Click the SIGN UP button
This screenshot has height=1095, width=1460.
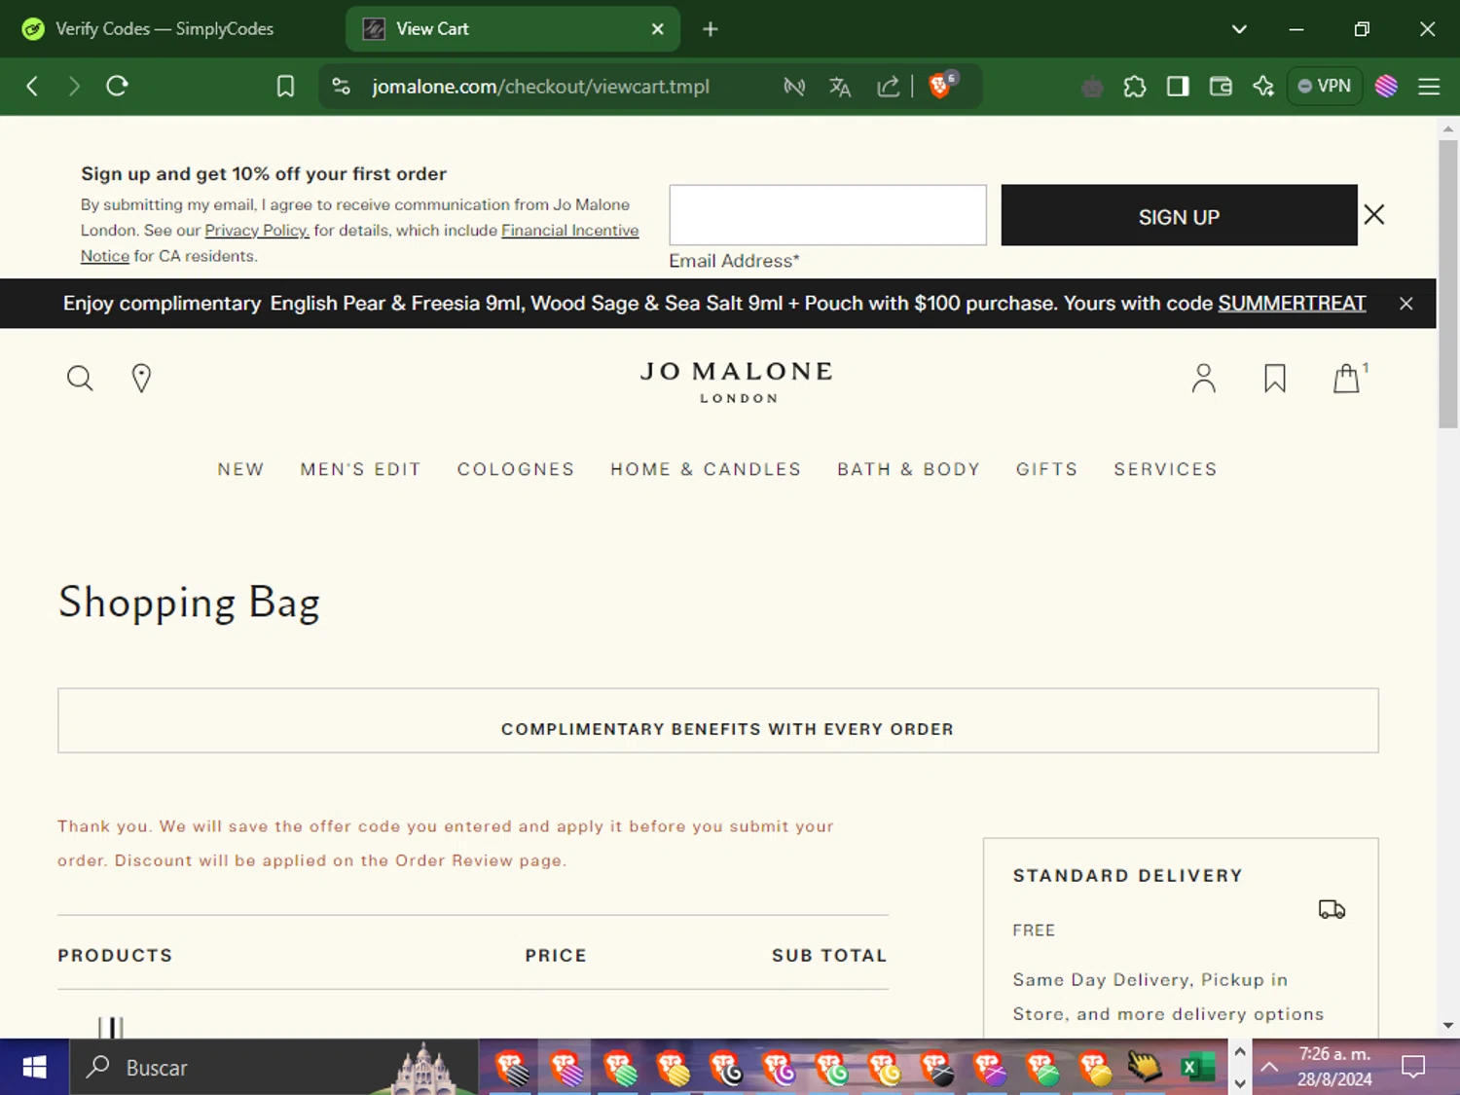(1179, 215)
